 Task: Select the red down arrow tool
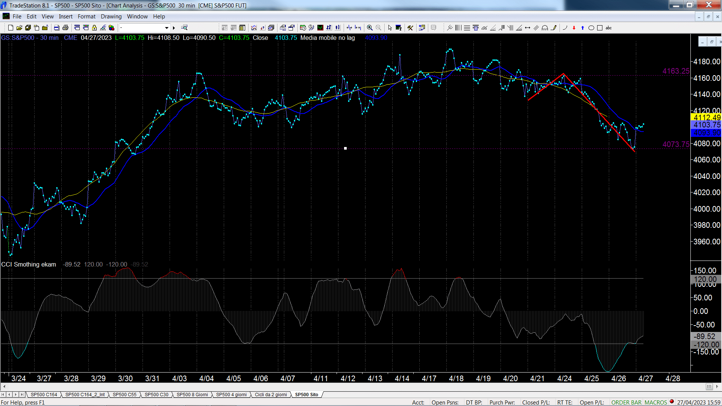pyautogui.click(x=574, y=28)
